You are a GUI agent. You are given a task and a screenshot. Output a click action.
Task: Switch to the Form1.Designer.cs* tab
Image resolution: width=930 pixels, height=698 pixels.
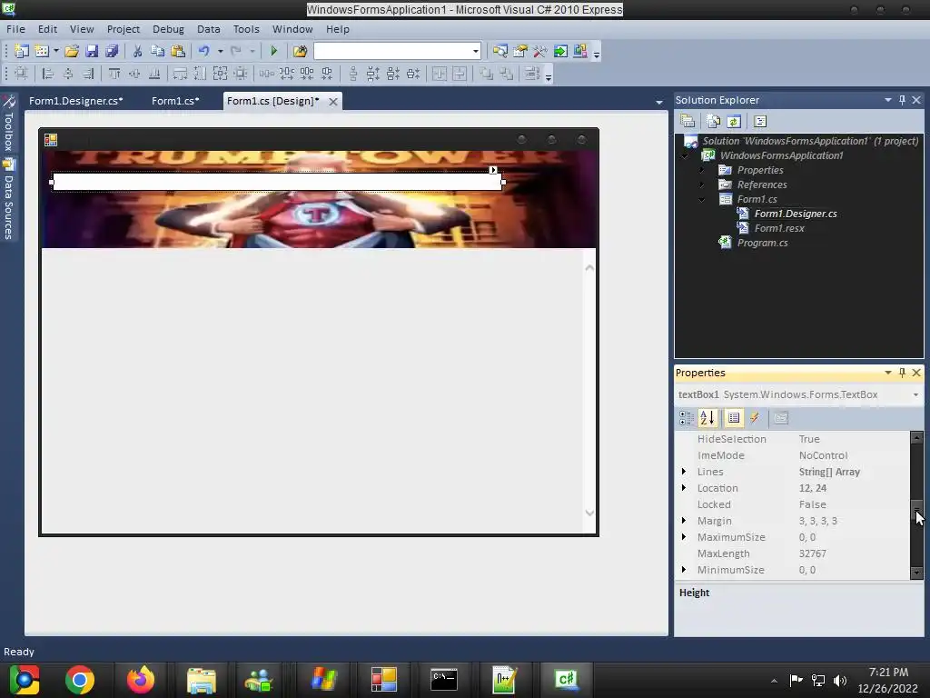[x=76, y=101]
